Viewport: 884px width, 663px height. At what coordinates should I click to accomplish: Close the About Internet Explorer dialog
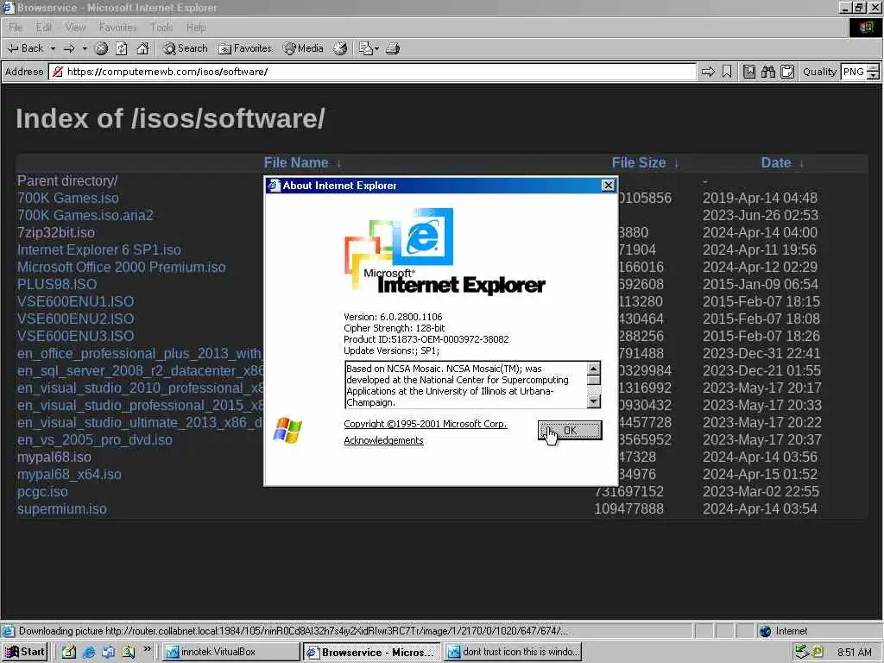[x=608, y=186]
